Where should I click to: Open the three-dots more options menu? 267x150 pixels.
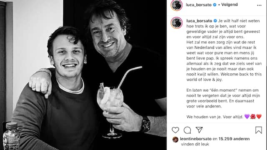[259, 5]
